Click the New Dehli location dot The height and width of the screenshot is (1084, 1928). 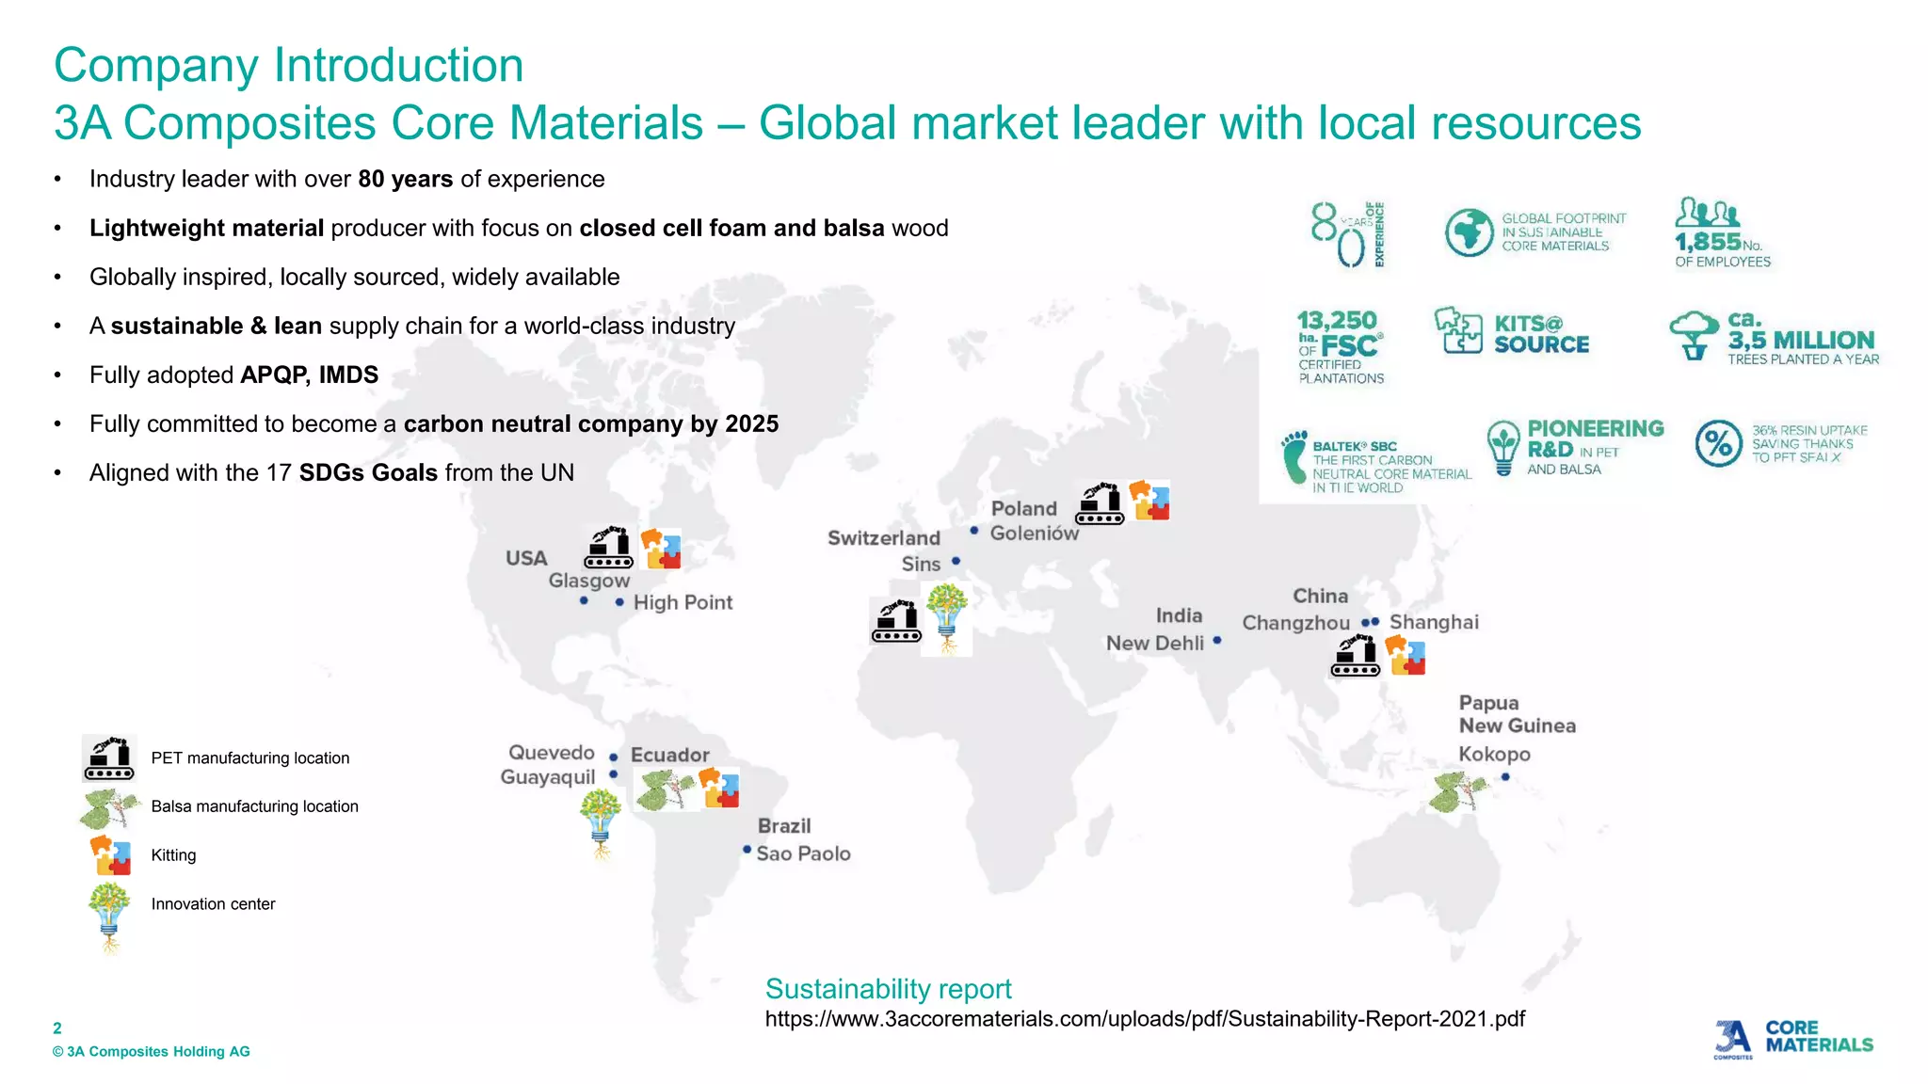(1217, 641)
